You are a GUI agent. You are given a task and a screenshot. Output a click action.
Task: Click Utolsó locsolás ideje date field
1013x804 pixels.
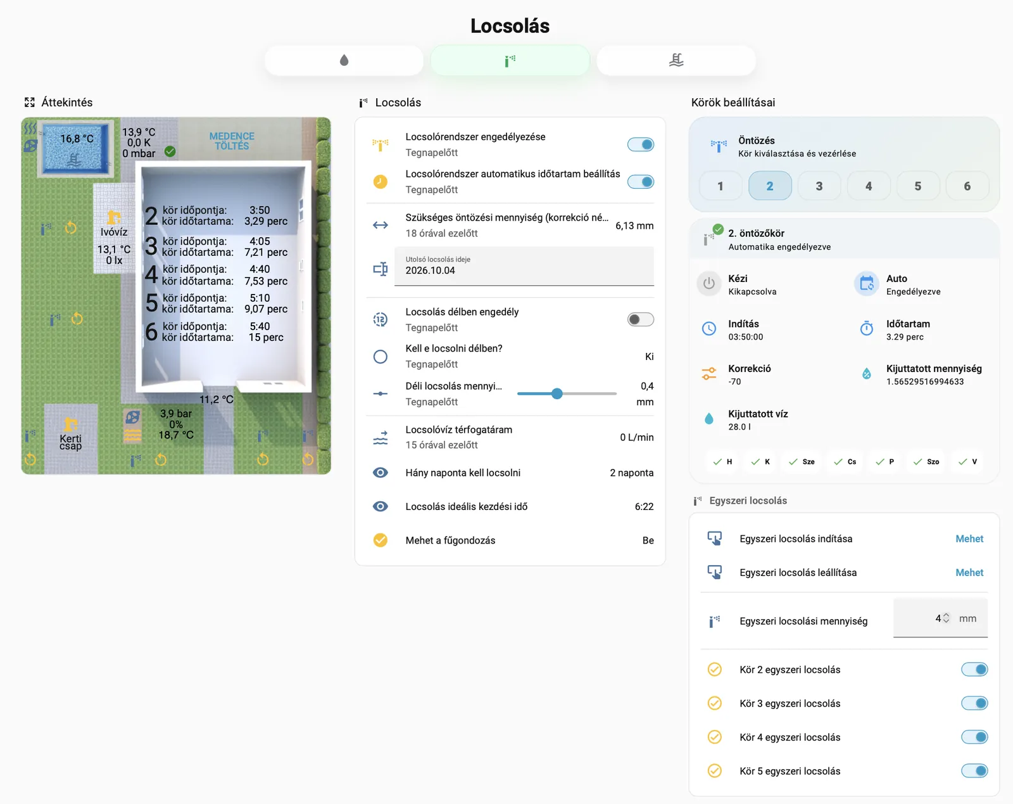click(524, 266)
